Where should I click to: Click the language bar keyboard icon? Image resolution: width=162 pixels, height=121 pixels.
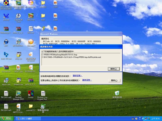133,119
